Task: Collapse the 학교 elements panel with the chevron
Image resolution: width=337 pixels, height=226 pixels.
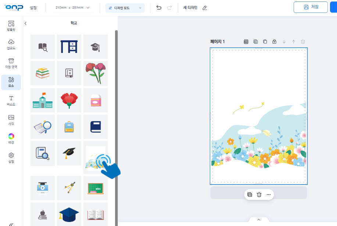Action: click(25, 22)
